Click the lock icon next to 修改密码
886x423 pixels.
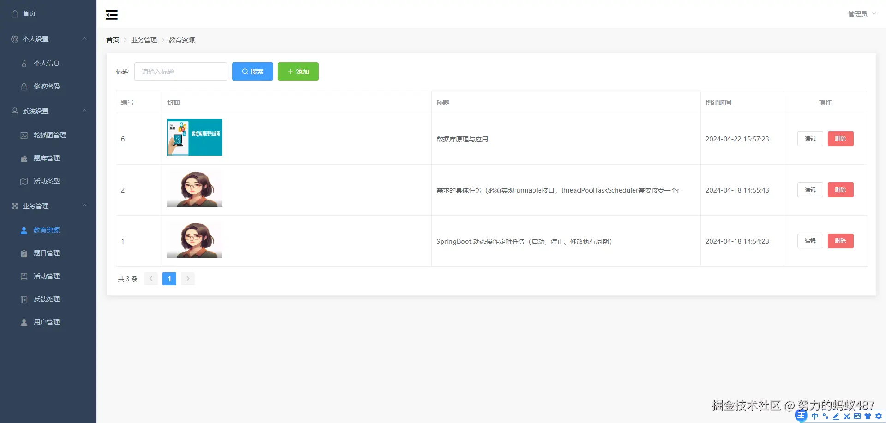point(24,87)
